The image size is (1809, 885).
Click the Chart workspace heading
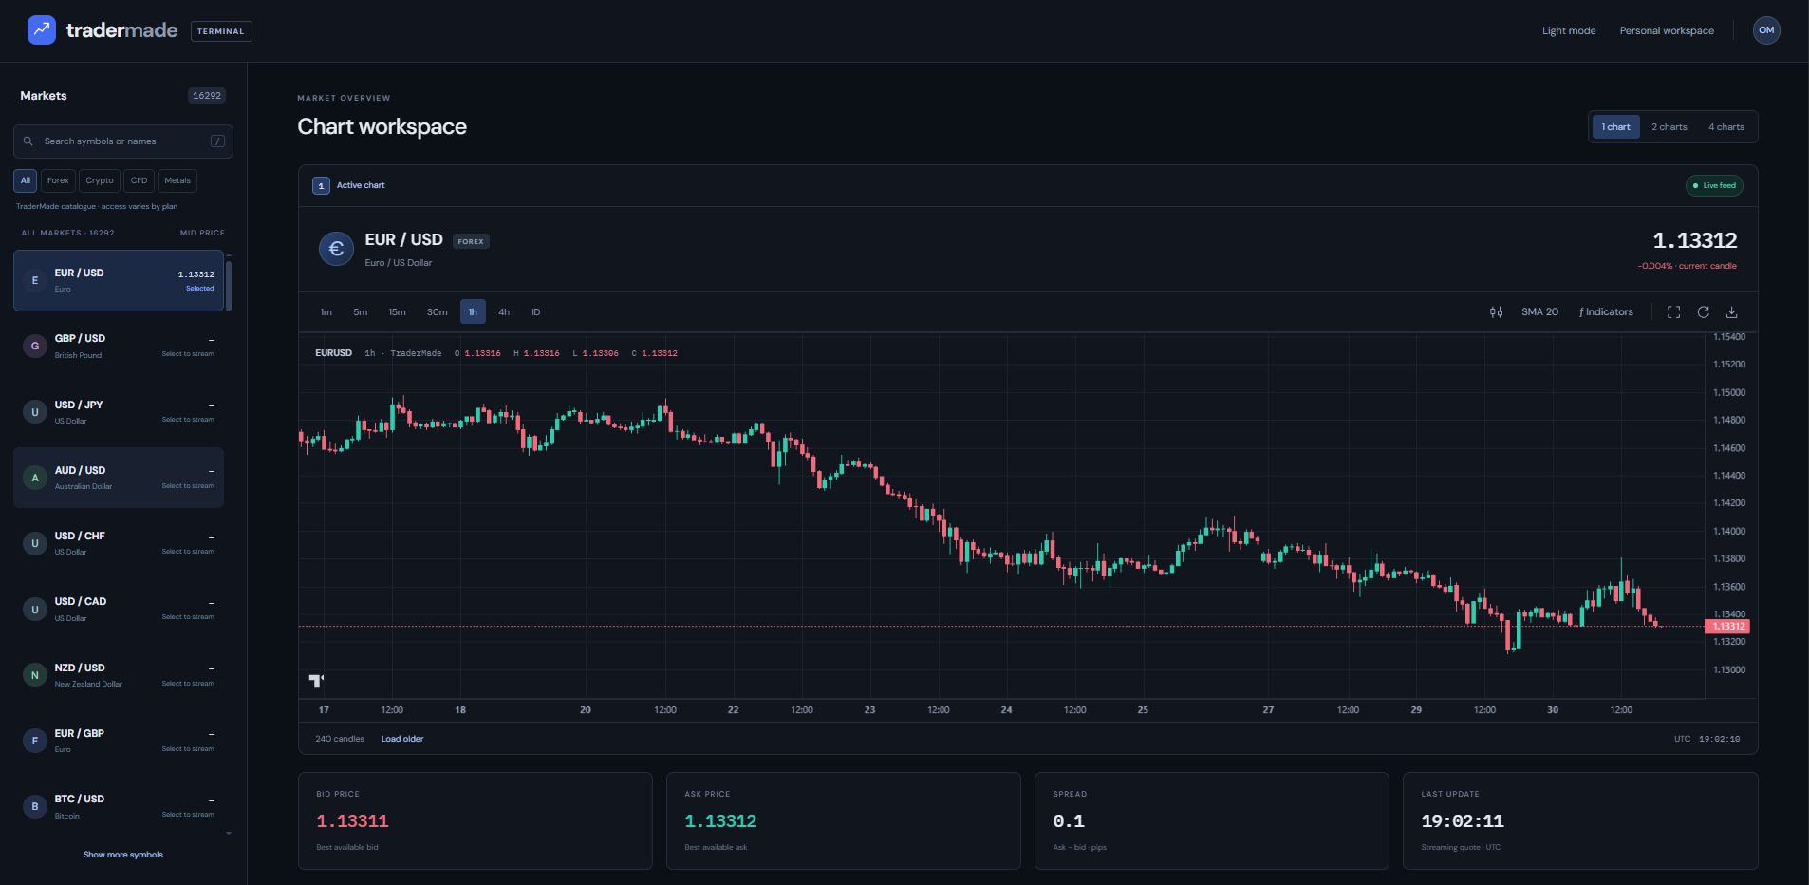click(382, 126)
